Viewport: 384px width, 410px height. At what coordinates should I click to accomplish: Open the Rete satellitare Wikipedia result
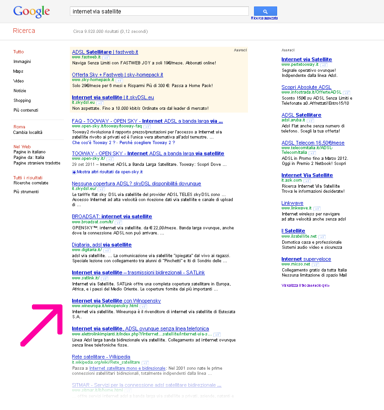tap(101, 357)
